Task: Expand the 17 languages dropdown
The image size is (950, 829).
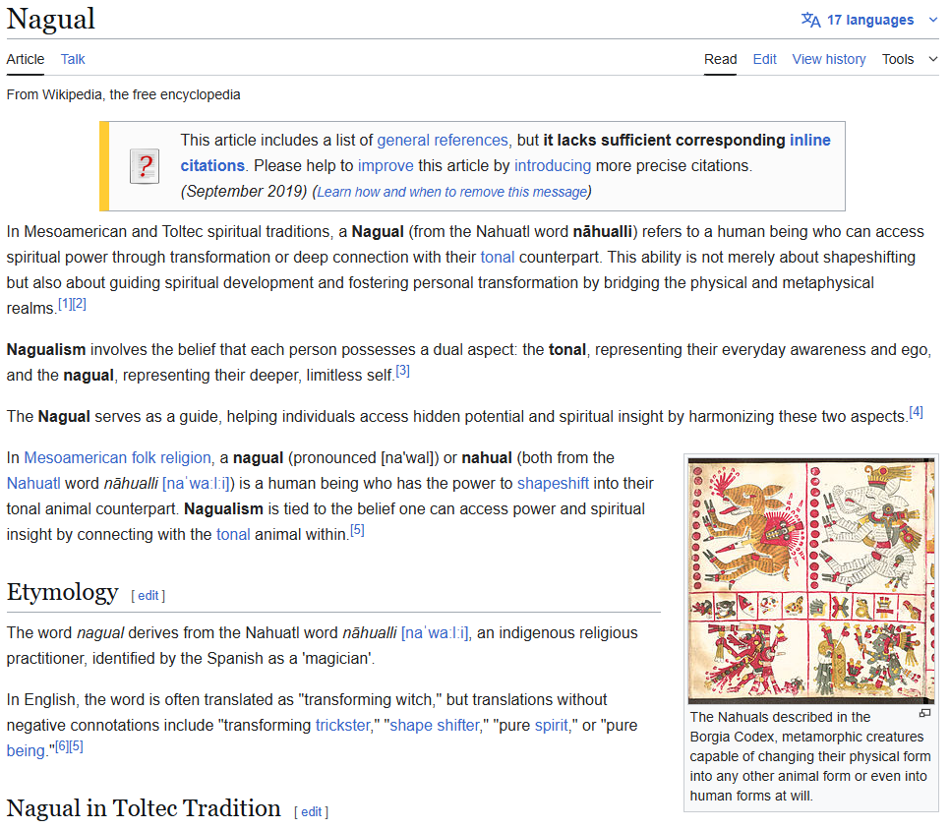Action: pyautogui.click(x=869, y=19)
